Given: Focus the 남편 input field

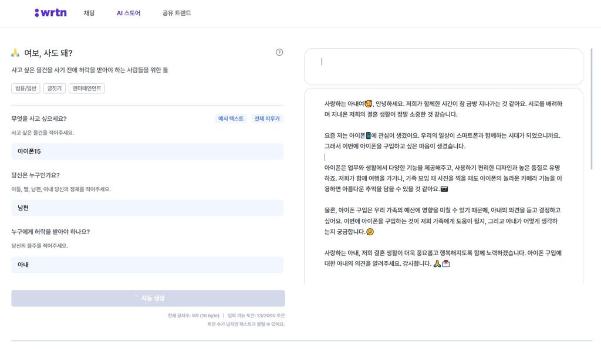Looking at the screenshot, I should 147,208.
